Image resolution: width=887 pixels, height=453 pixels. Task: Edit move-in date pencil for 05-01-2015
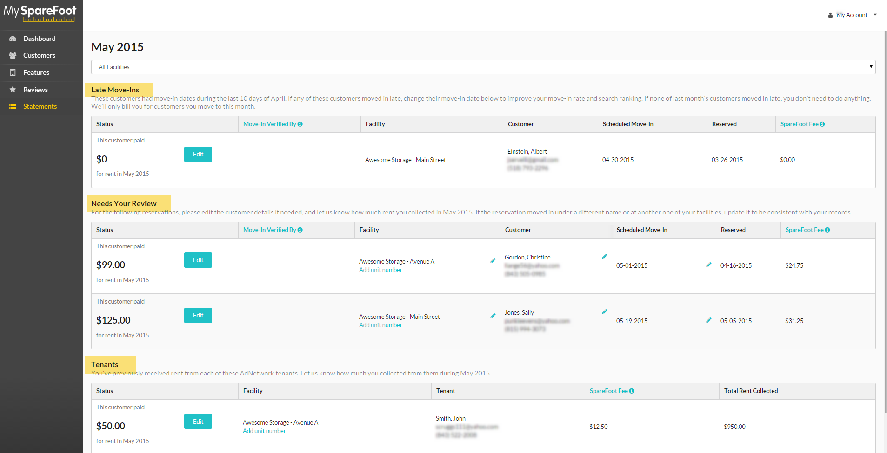709,265
